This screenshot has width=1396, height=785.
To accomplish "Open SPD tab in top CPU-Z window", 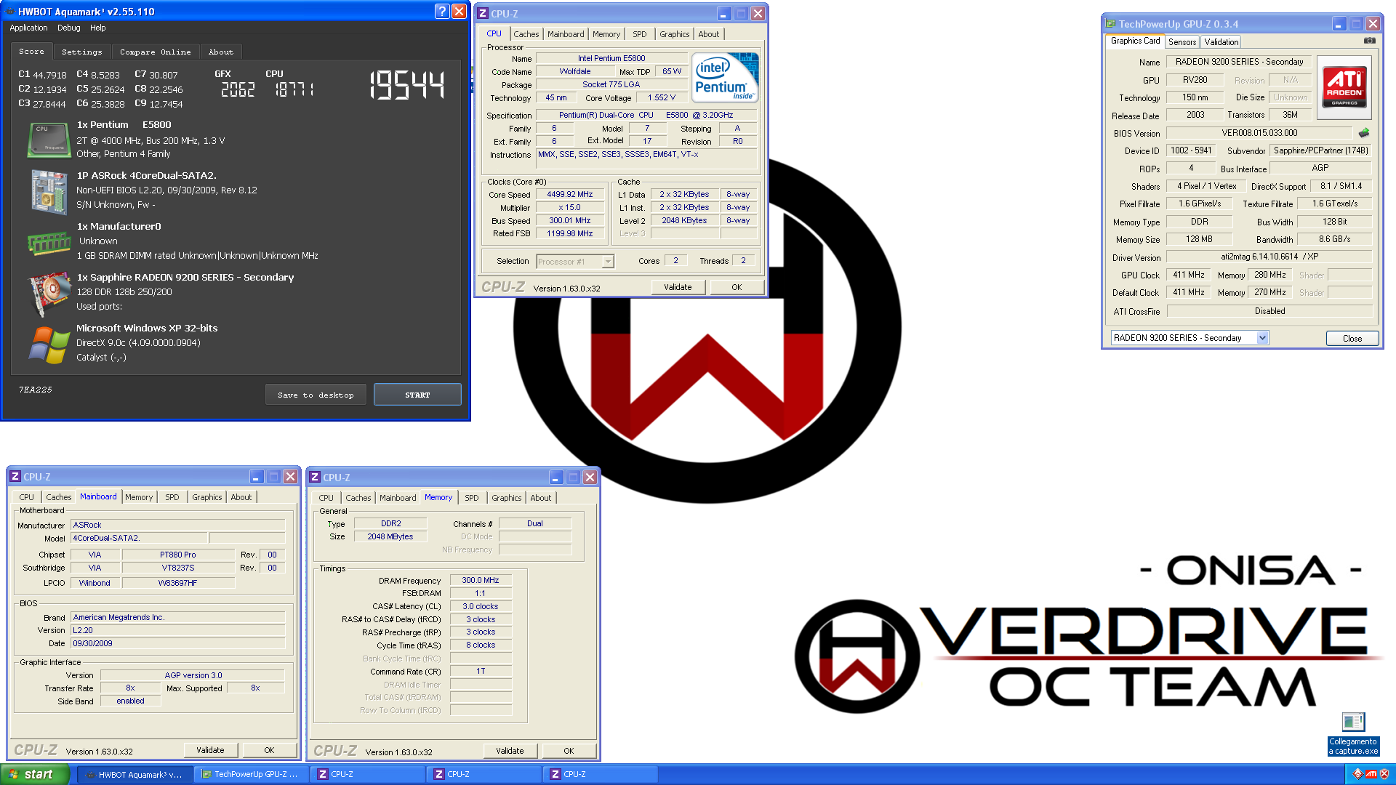I will [639, 34].
